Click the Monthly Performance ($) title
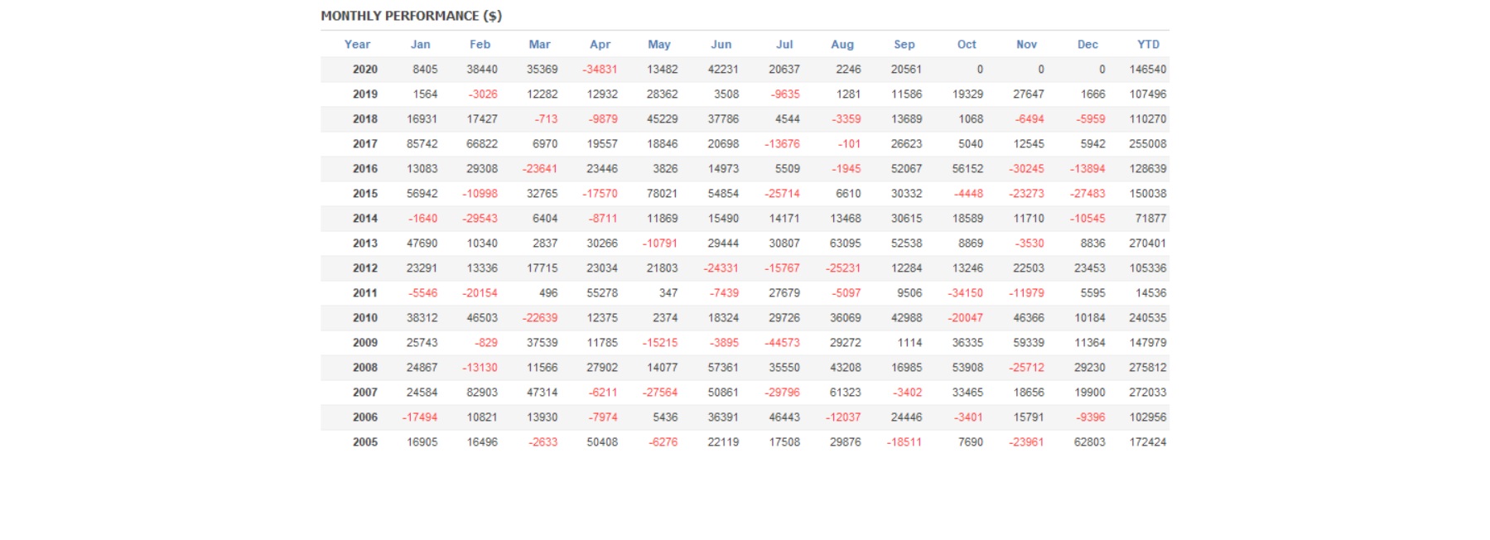The image size is (1490, 540). [411, 16]
